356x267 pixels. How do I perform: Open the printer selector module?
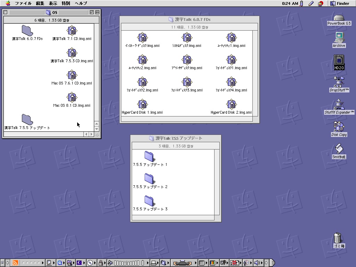(x=155, y=263)
